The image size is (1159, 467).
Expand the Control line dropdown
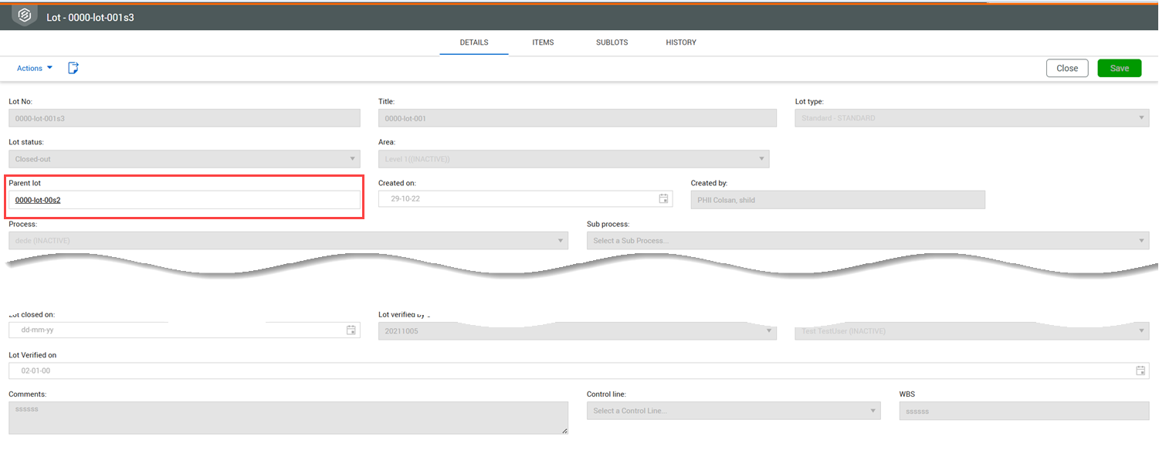[x=733, y=411]
